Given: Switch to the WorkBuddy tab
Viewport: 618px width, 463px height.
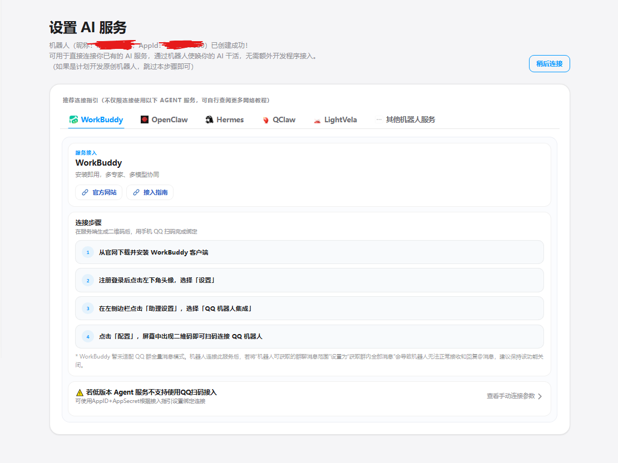Looking at the screenshot, I should coord(96,120).
